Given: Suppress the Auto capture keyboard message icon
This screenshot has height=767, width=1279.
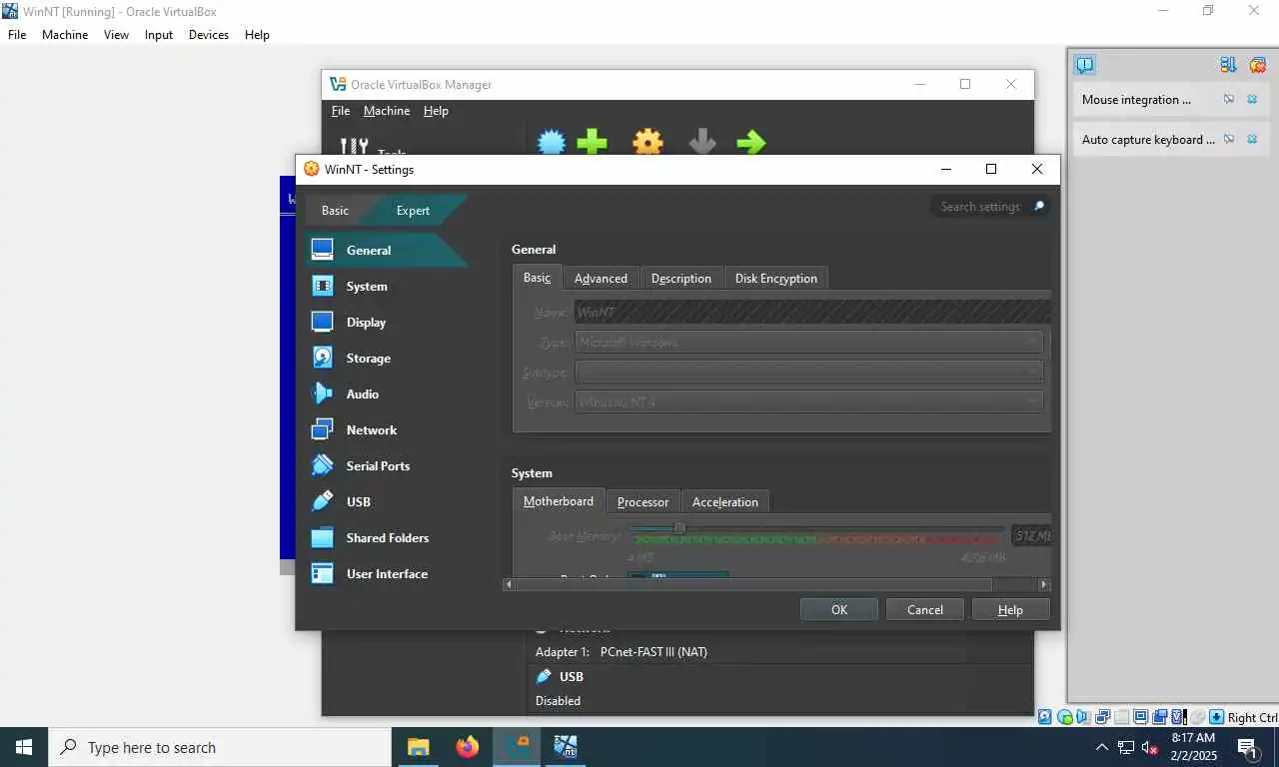Looking at the screenshot, I should click(x=1229, y=140).
